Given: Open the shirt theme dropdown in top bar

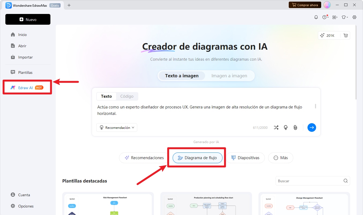Looking at the screenshot, I should click(344, 17).
